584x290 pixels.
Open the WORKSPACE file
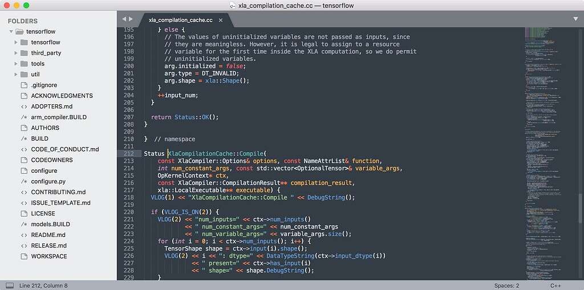point(48,256)
